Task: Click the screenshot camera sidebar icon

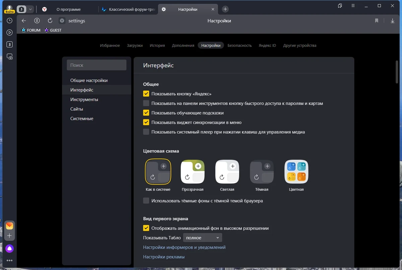Action: tap(10, 57)
